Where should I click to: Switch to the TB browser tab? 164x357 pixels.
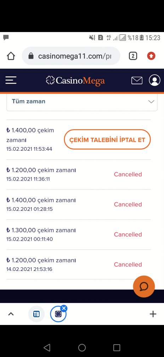(x=36, y=314)
